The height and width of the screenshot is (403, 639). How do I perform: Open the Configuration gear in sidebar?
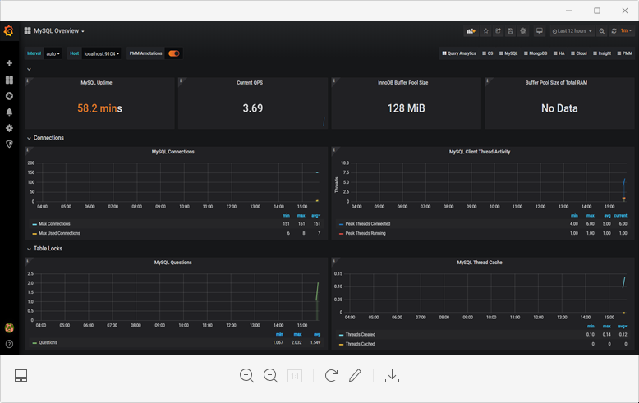click(x=9, y=128)
